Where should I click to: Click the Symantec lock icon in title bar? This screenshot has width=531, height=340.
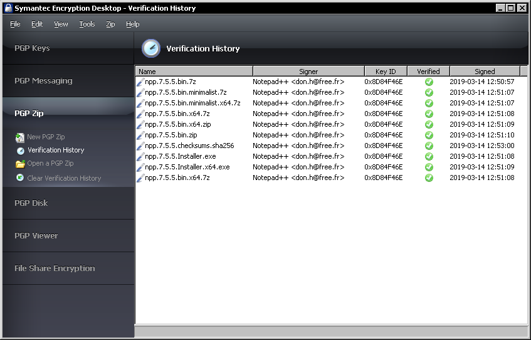coord(9,8)
